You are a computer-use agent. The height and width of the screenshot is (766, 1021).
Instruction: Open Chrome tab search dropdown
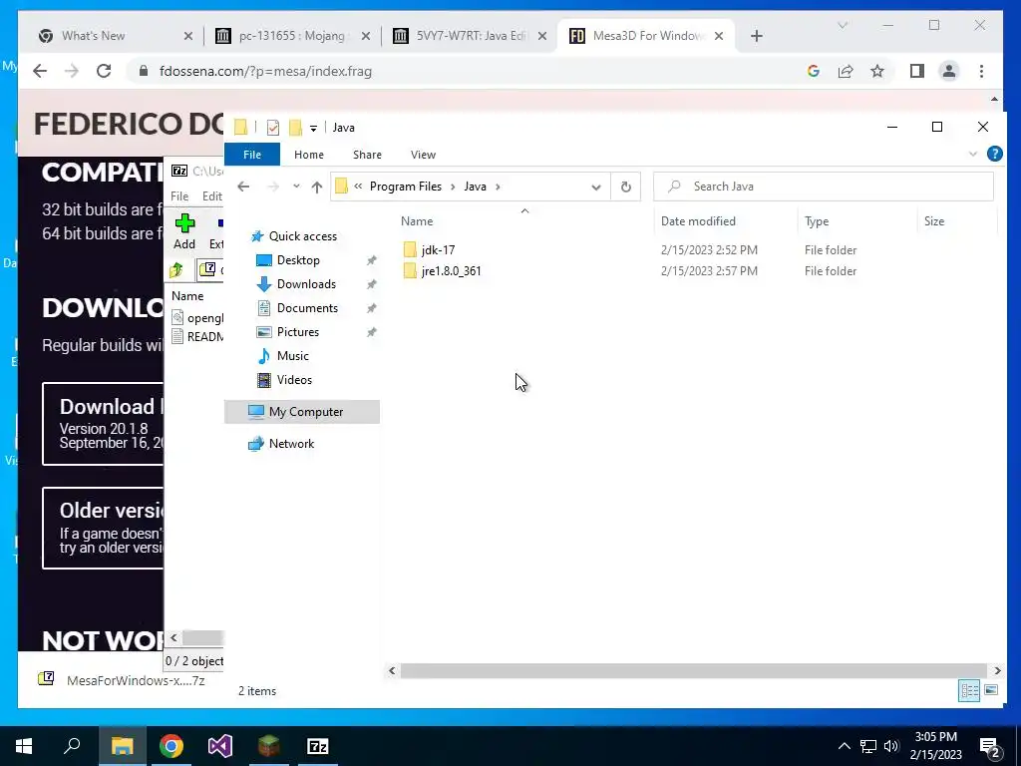pyautogui.click(x=843, y=25)
